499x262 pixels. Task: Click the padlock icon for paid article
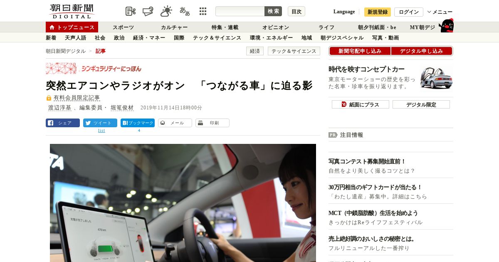point(49,98)
